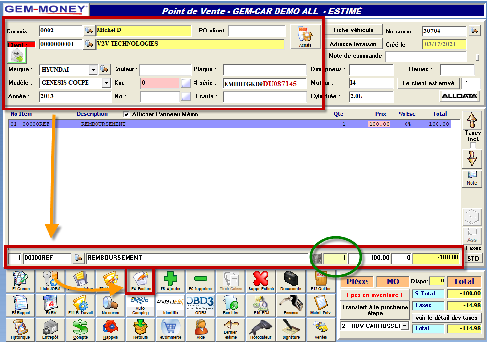487x342 pixels.
Task: Click the F4 Facture invoice icon
Action: (141, 280)
